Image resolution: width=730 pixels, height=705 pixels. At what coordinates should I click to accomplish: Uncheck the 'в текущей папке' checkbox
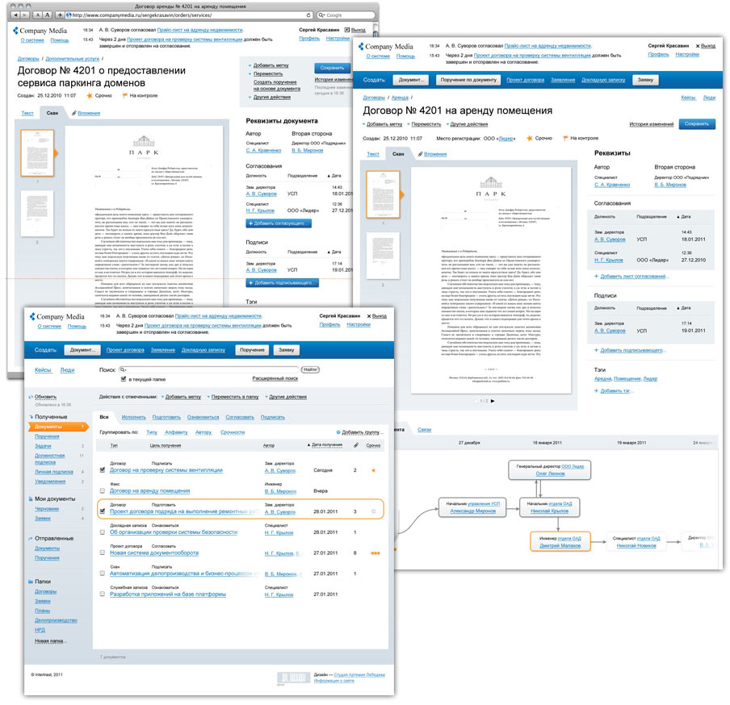tap(124, 378)
